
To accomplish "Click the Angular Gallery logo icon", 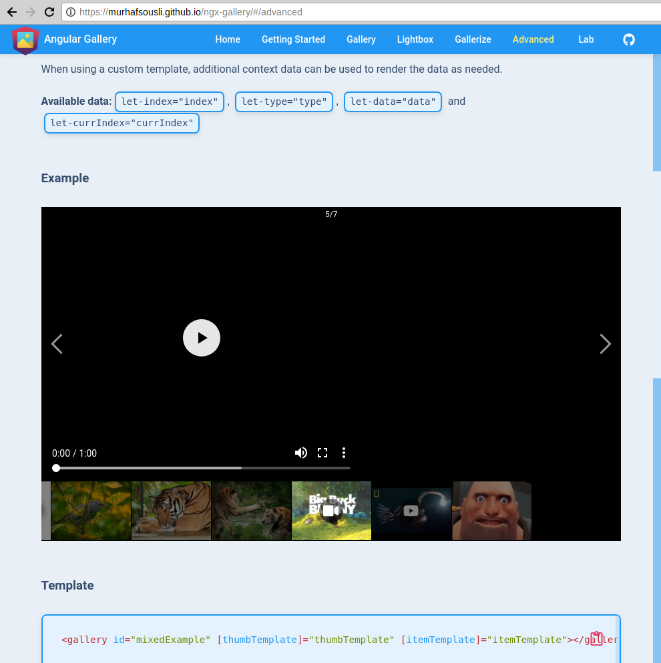I will click(x=25, y=39).
